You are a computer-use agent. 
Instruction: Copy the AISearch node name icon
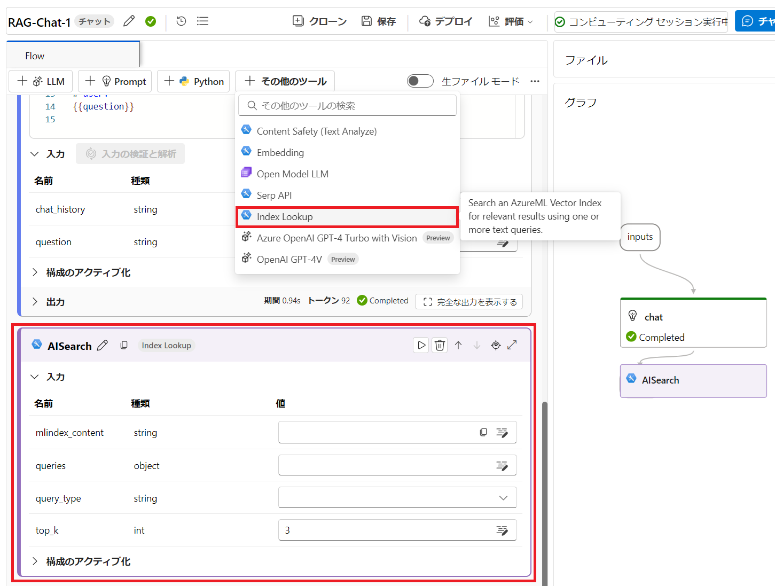point(124,346)
